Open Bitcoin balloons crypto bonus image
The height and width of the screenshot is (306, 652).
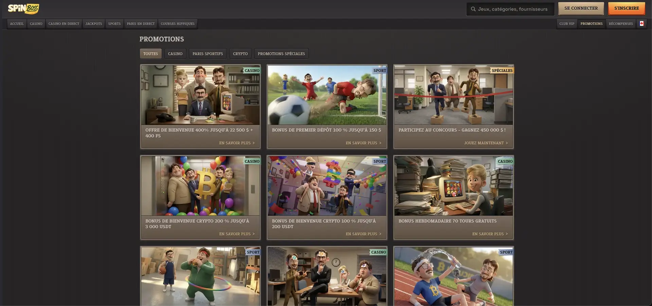[x=200, y=186]
